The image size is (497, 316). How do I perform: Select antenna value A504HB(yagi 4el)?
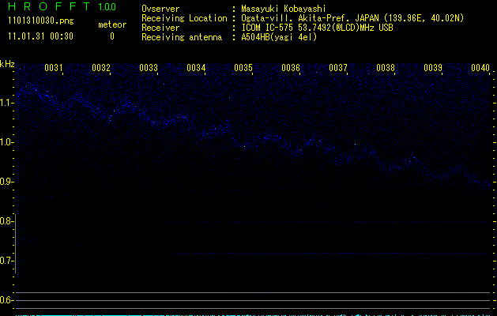point(279,37)
